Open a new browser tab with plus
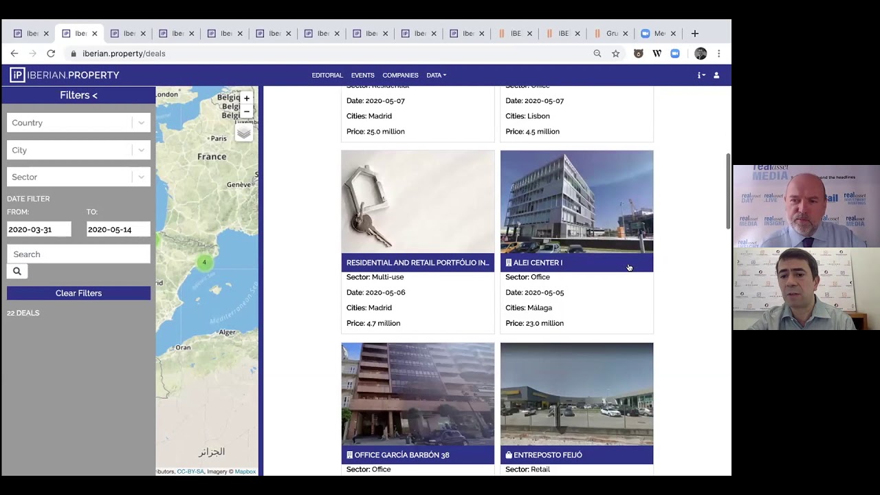 695,33
